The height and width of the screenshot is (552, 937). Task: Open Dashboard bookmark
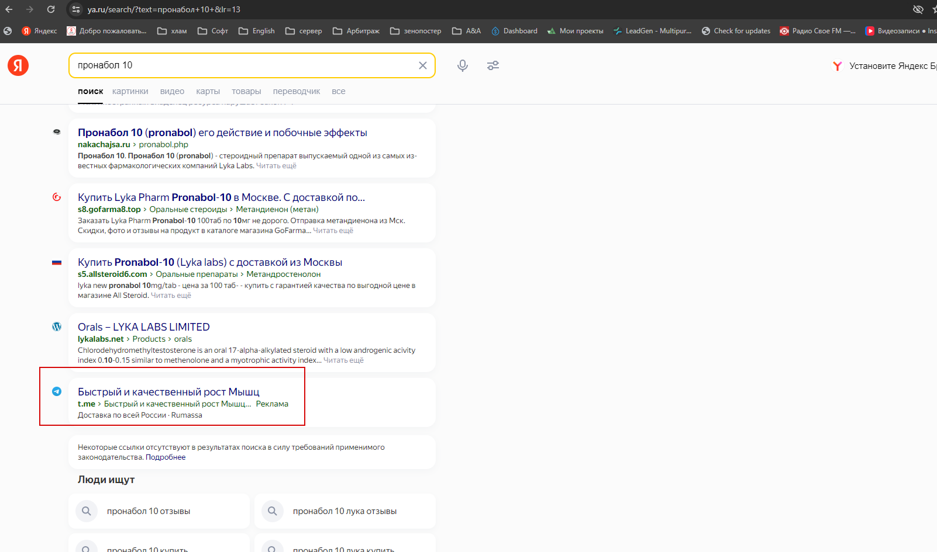coord(514,31)
